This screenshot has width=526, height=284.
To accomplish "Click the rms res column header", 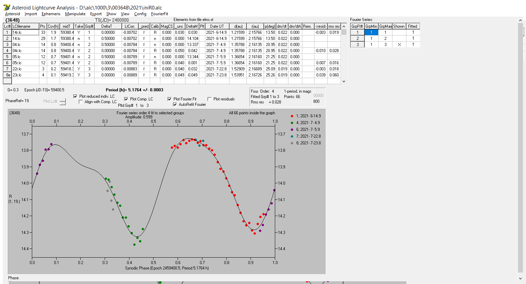I will (334, 26).
